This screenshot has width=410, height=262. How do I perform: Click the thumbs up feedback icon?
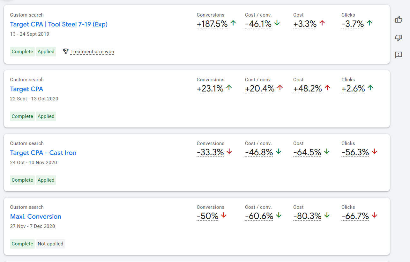tap(399, 20)
